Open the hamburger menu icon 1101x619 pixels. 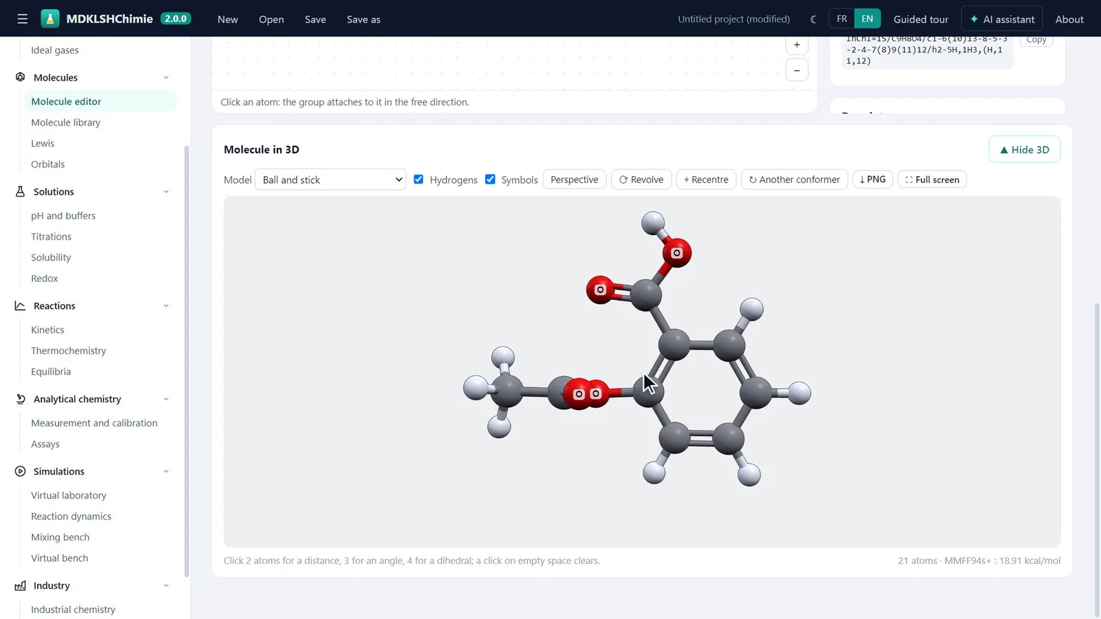pos(23,19)
